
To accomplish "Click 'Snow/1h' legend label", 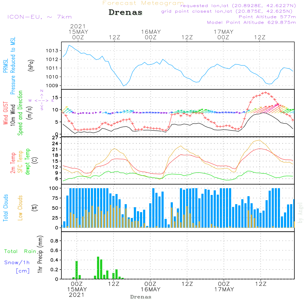I will [x=17, y=262].
